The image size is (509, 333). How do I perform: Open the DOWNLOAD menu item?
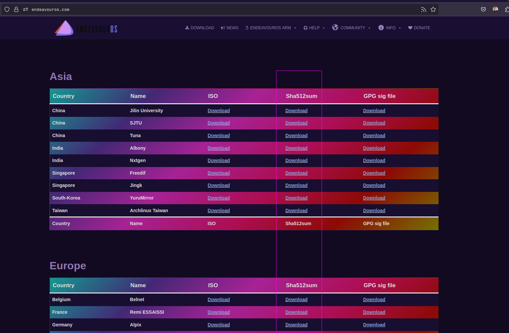click(200, 28)
